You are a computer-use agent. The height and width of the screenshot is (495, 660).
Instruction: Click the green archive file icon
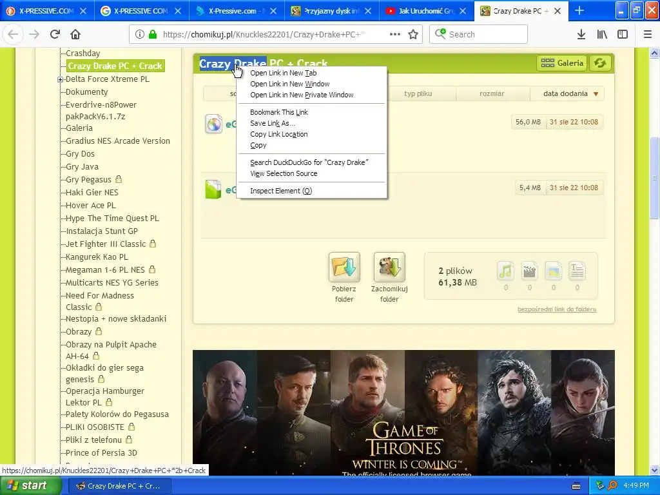pos(213,189)
